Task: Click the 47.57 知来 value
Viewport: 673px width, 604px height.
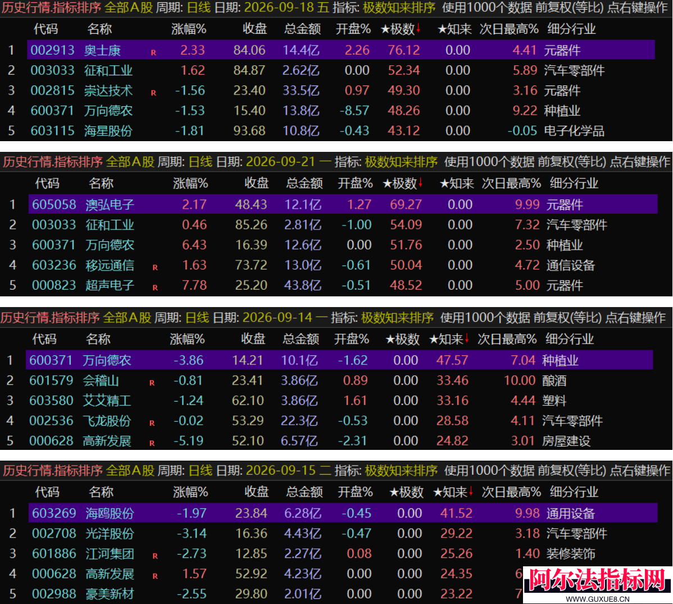Action: (452, 360)
